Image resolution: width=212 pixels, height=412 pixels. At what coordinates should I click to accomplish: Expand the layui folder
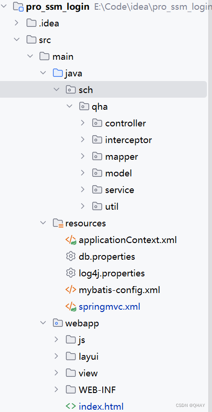(56, 356)
